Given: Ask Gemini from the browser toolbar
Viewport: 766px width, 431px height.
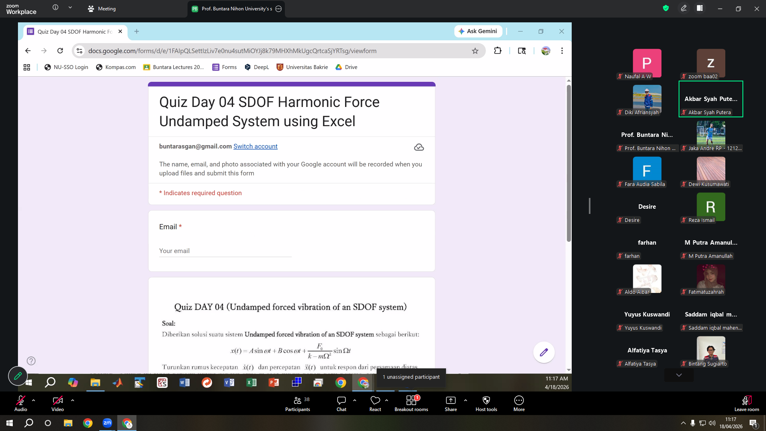Looking at the screenshot, I should point(478,31).
